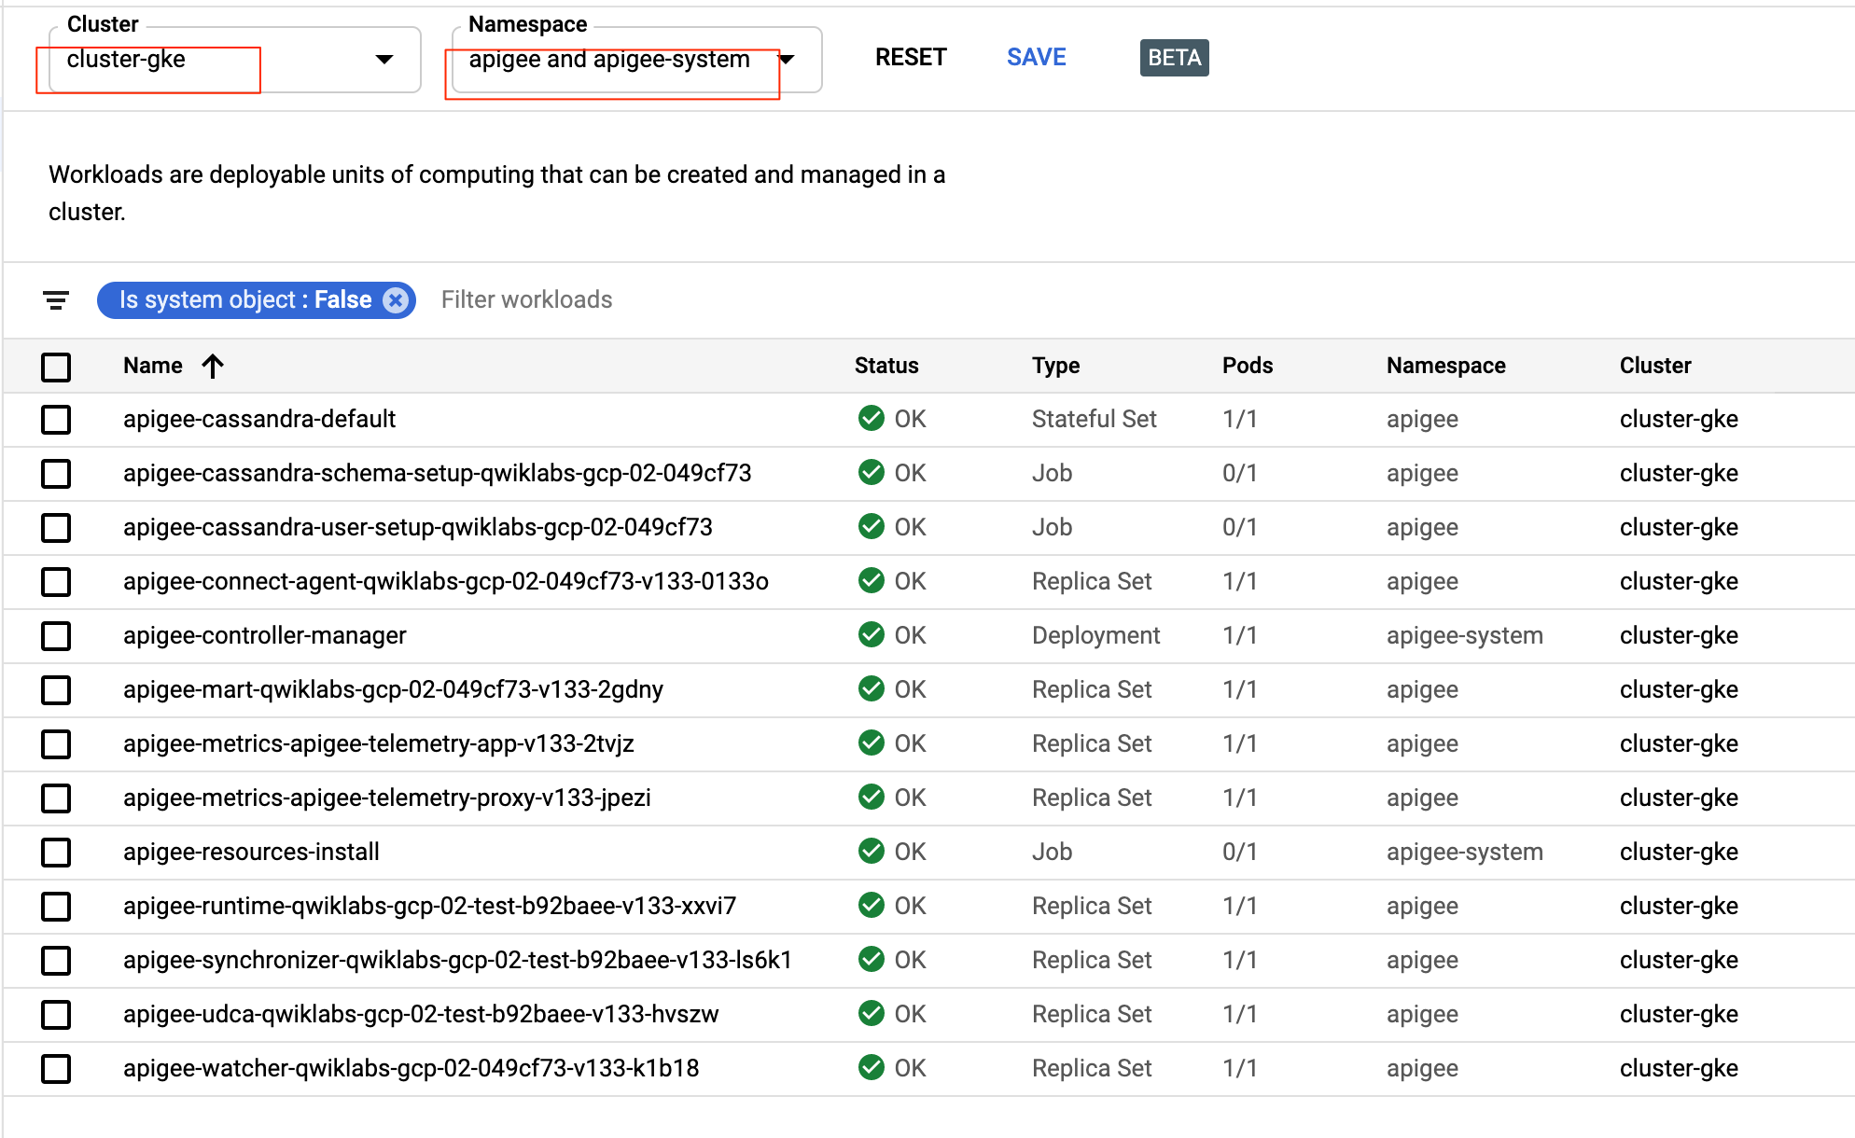Open the apigee-resources-install workload
Screen dimensions: 1855x1138
click(252, 852)
